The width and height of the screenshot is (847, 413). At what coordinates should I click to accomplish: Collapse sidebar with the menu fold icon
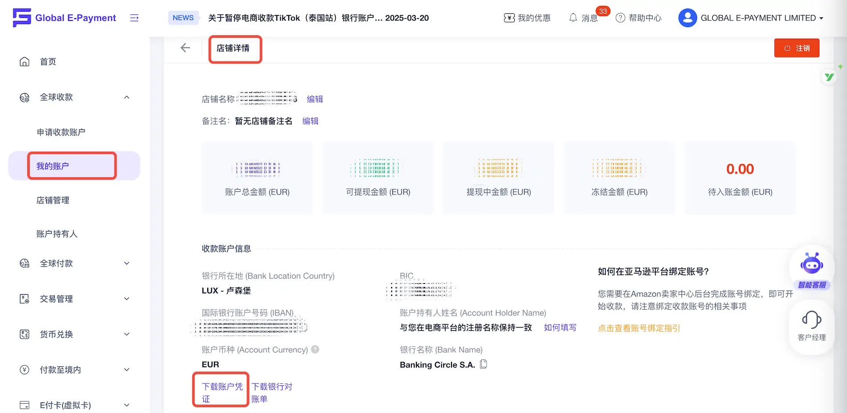pos(134,18)
